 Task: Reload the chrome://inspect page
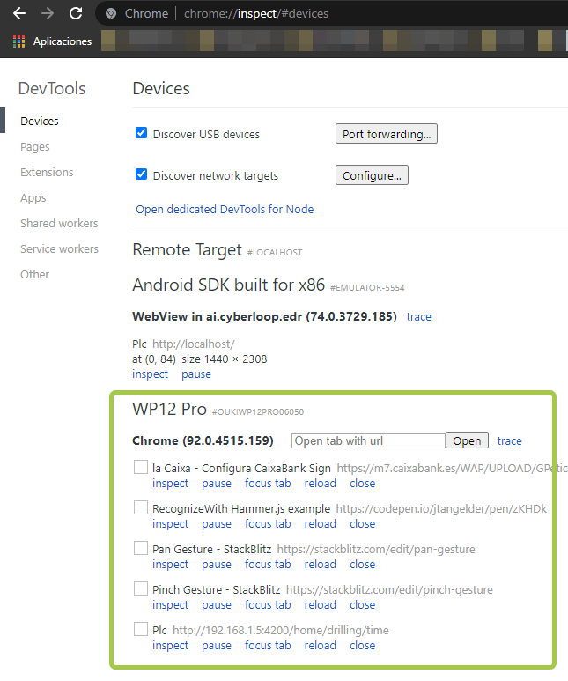pos(76,13)
